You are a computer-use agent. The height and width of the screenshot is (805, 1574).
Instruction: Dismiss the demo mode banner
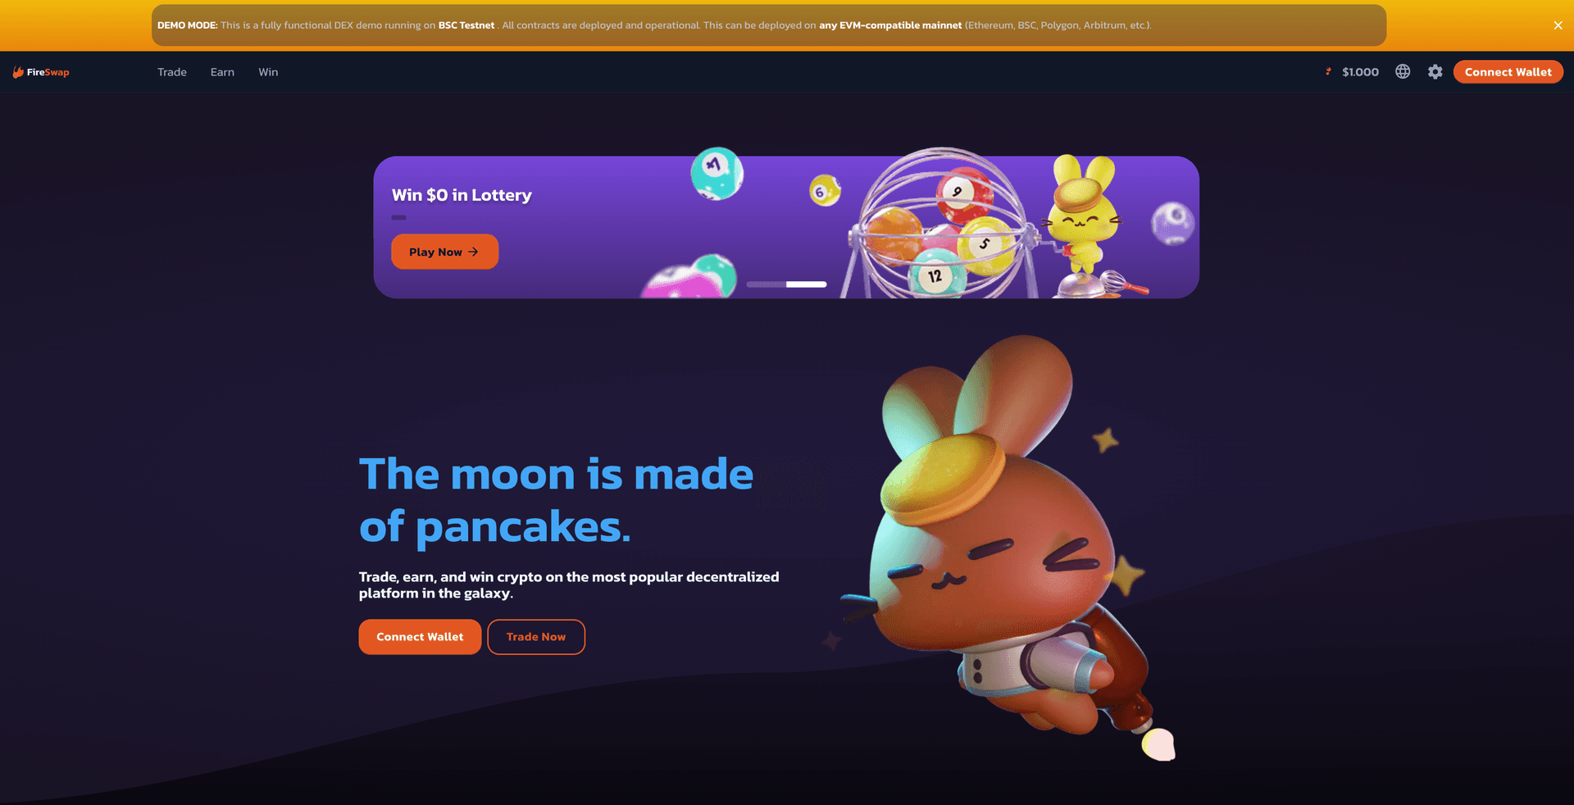click(1558, 25)
